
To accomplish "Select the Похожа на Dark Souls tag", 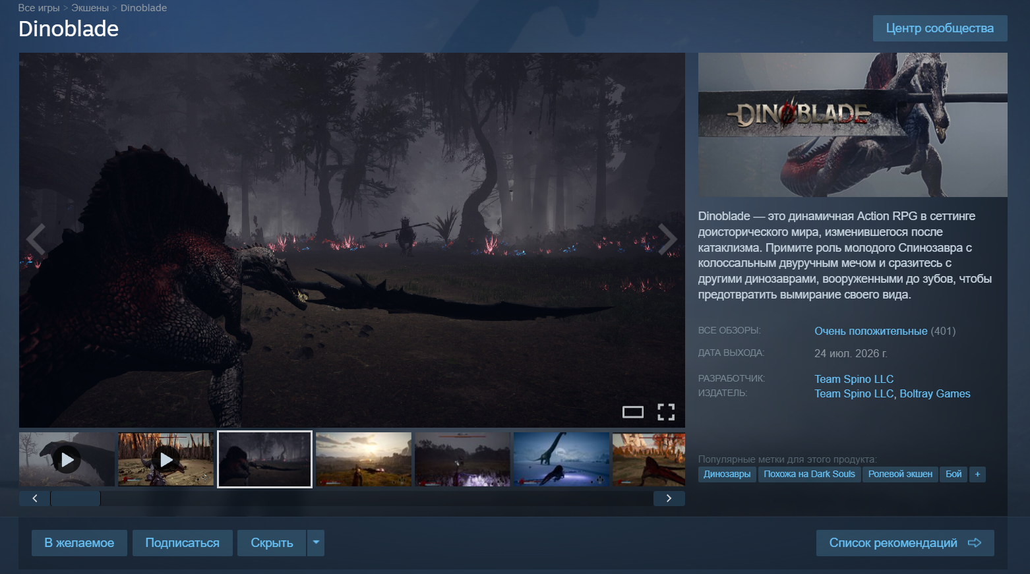I will pyautogui.click(x=809, y=474).
